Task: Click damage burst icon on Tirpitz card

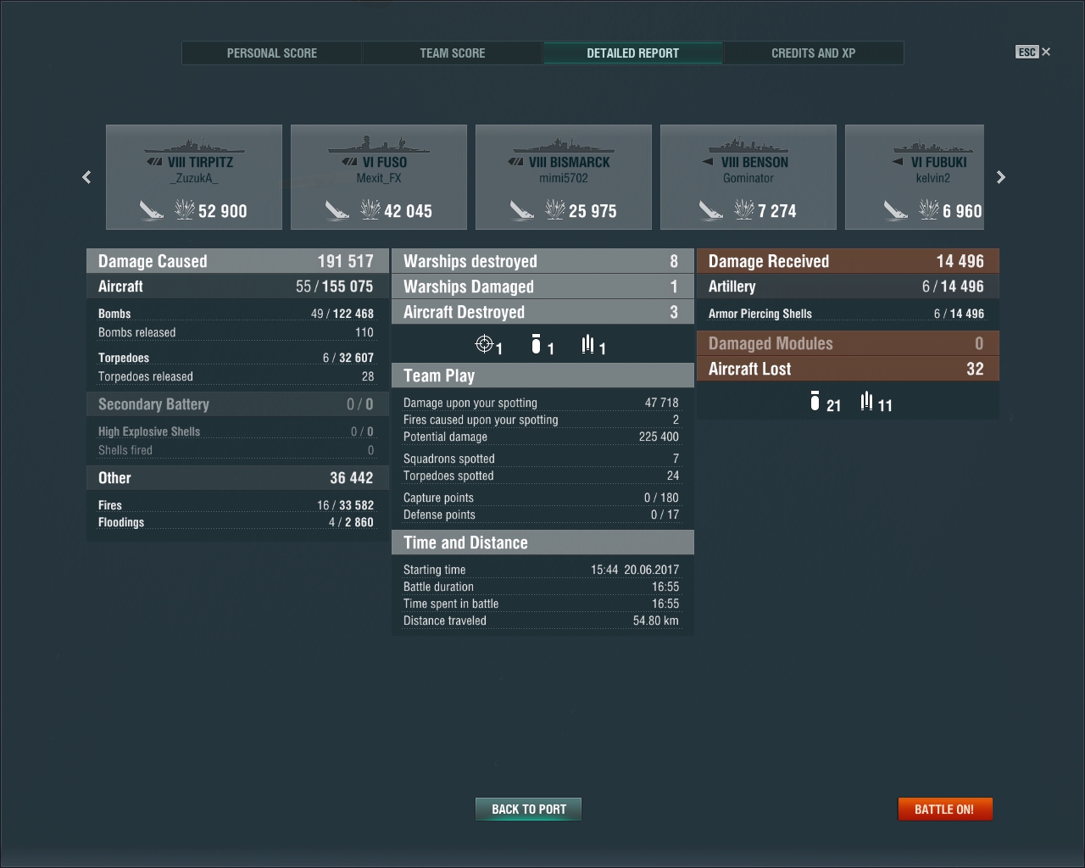Action: pos(185,209)
